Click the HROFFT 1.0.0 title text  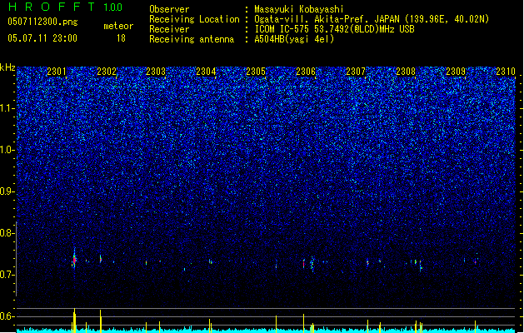click(x=66, y=7)
